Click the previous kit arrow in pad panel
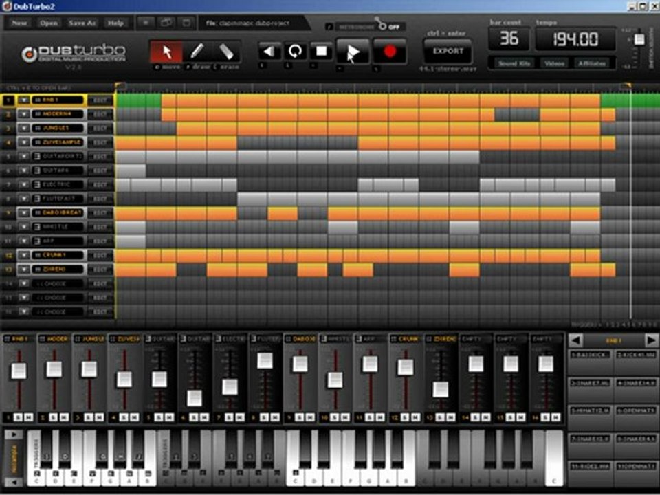Viewport: 660px width, 495px height. point(576,340)
